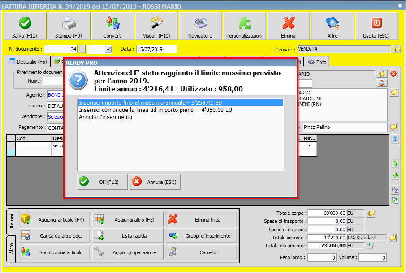406x273 pixels.
Task: Click Sostituzione articolo button
Action: tap(54, 252)
